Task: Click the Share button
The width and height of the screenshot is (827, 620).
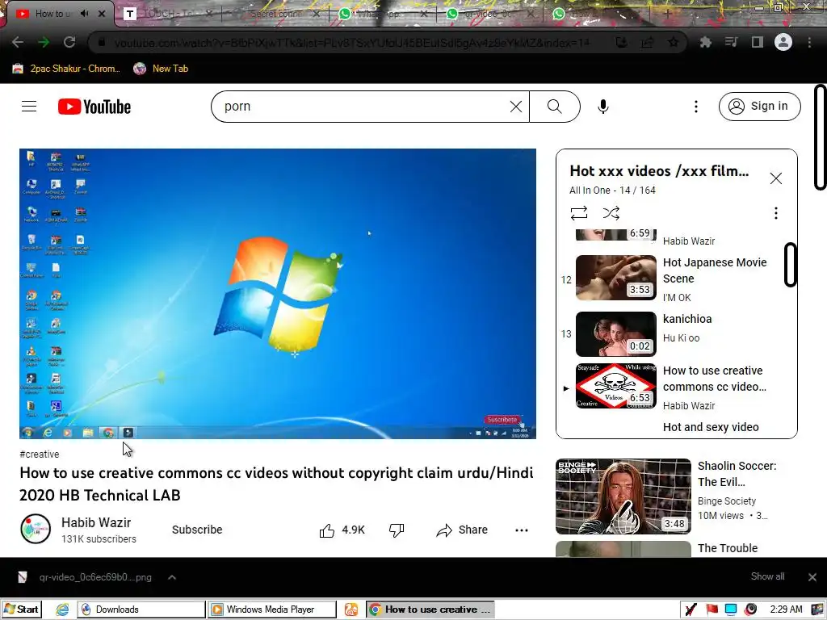Action: point(462,530)
